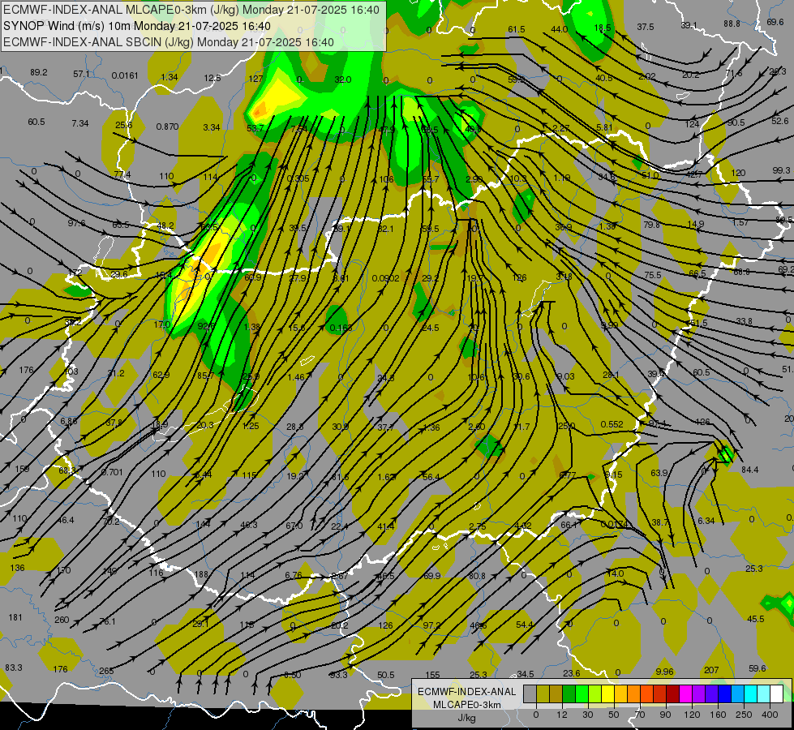Click the magenta legend swatch

686,693
